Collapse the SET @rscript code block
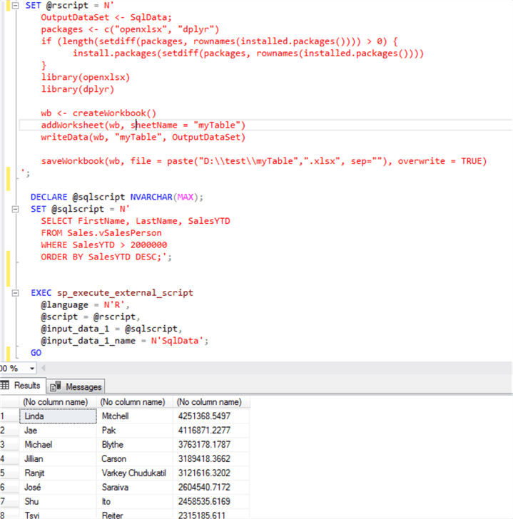The width and height of the screenshot is (513, 519). (15, 5)
